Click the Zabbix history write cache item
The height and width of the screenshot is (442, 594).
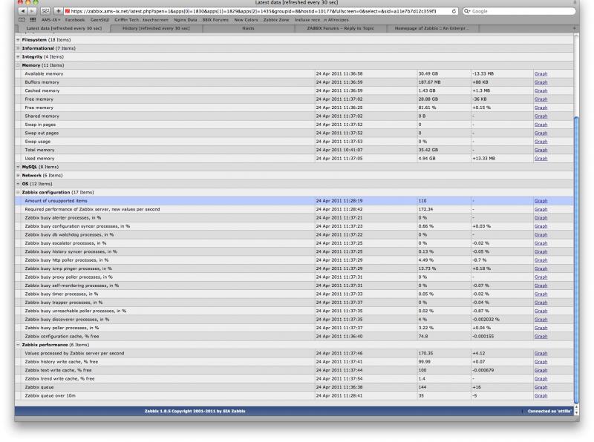point(62,362)
